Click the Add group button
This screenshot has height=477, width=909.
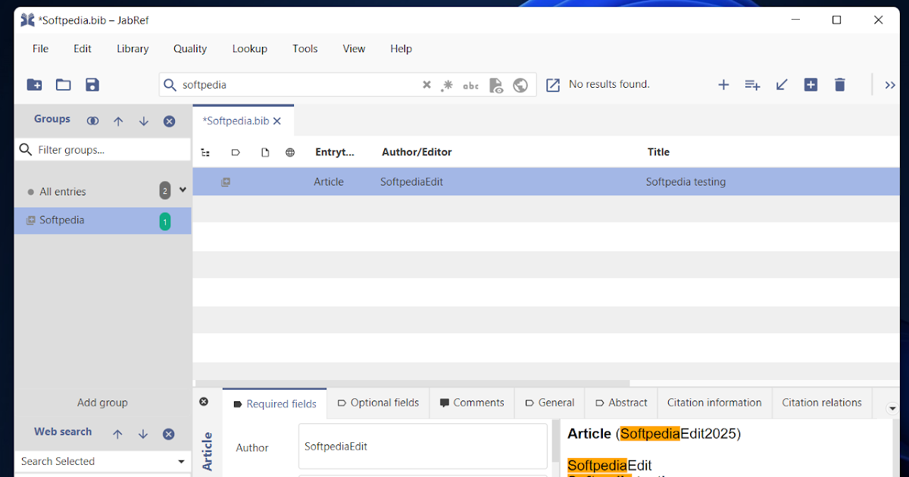click(102, 403)
